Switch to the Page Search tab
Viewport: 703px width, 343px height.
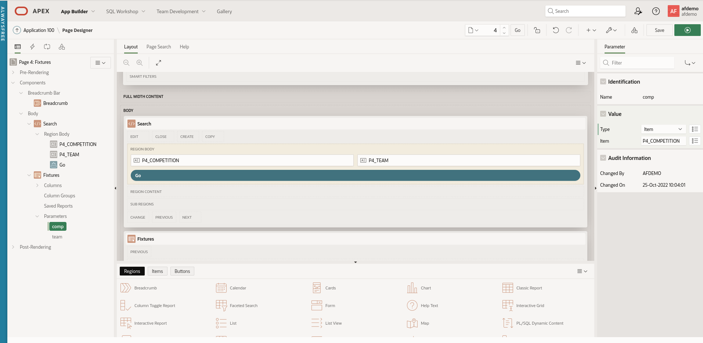[x=158, y=47]
